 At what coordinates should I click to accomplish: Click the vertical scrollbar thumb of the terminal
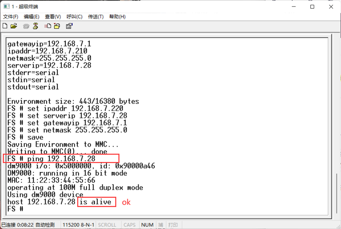[337, 193]
